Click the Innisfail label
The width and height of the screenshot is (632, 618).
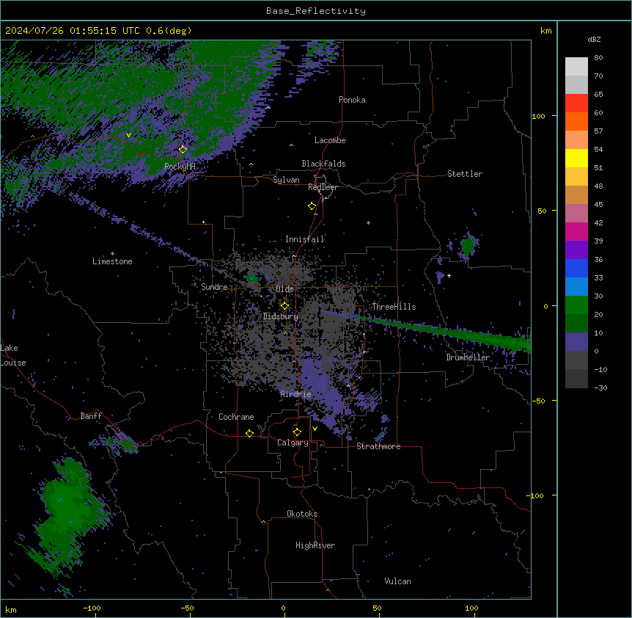pos(305,239)
